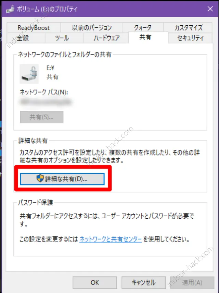Viewport: 219px width, 293px height.
Task: Go to the カスタマイズ tab
Action: [188, 28]
